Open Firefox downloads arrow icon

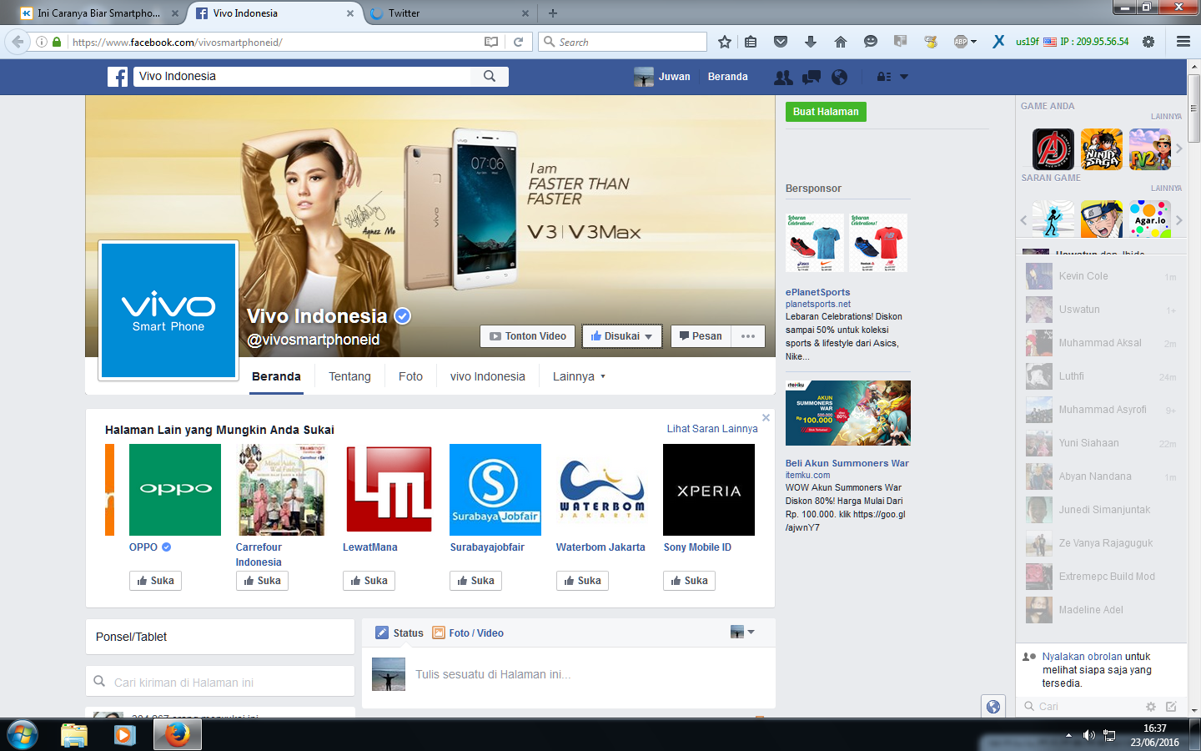point(810,42)
